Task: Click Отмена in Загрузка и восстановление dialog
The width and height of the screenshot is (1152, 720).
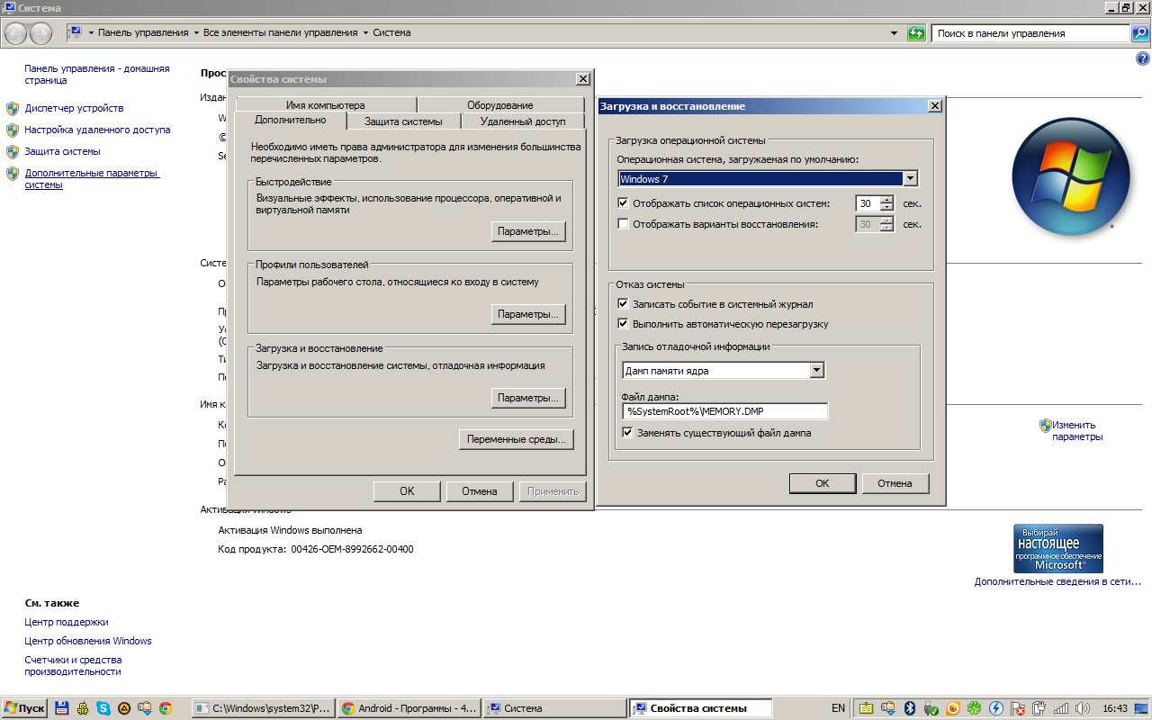Action: (895, 483)
